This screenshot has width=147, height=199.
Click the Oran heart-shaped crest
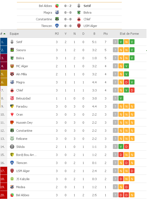pos(12,114)
